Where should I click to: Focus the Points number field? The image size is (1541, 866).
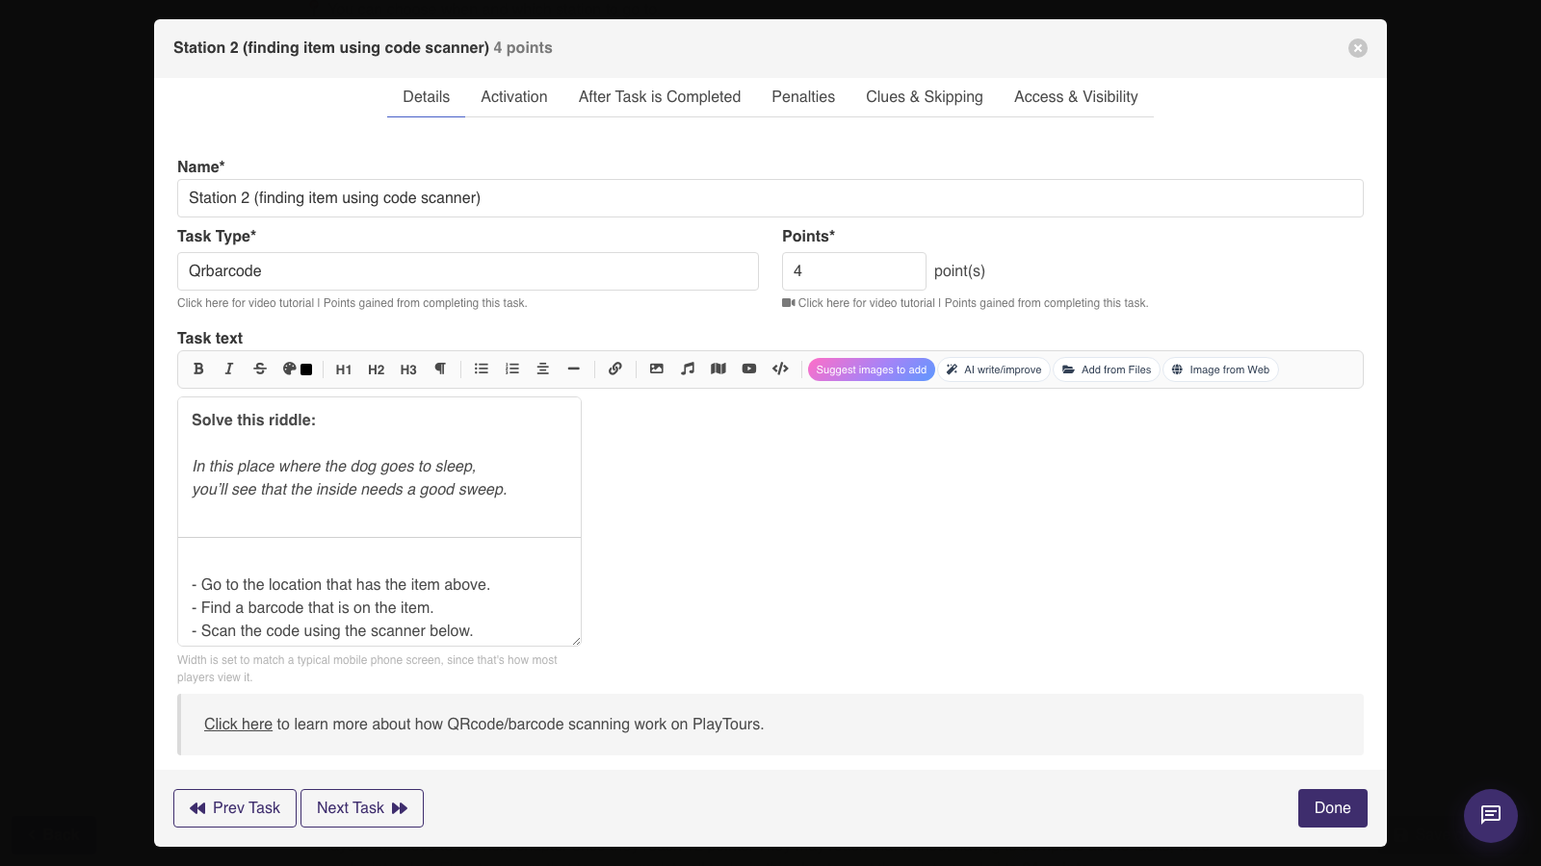[854, 271]
